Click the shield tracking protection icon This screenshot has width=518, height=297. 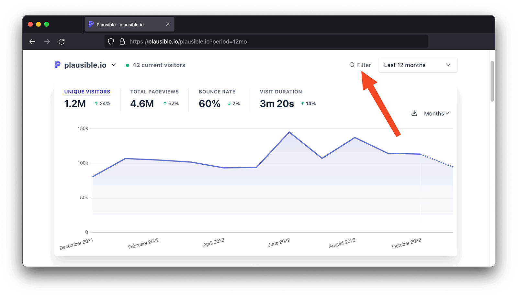[x=111, y=41]
